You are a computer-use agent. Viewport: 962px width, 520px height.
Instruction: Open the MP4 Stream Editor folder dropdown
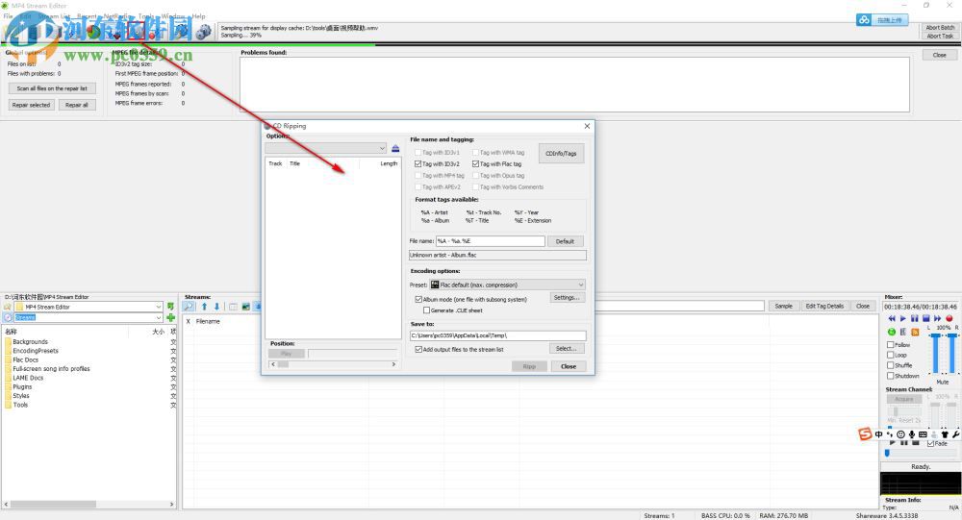pyautogui.click(x=159, y=307)
